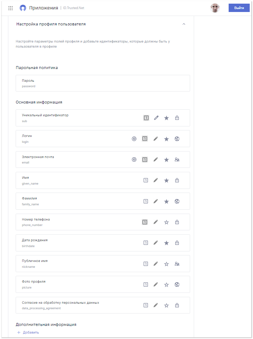The width and height of the screenshot is (253, 339).
Task: Click the lock icon in data_processing_agreement row
Action: (x=177, y=305)
